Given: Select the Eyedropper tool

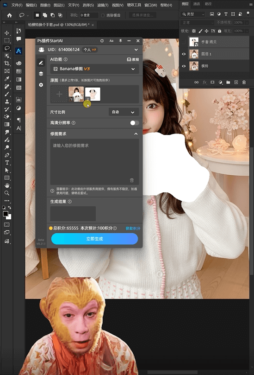Looking at the screenshot, I should (7, 79).
